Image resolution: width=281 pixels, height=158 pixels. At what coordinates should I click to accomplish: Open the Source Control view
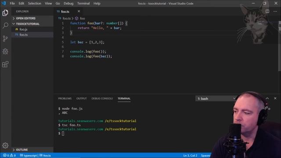click(5, 39)
